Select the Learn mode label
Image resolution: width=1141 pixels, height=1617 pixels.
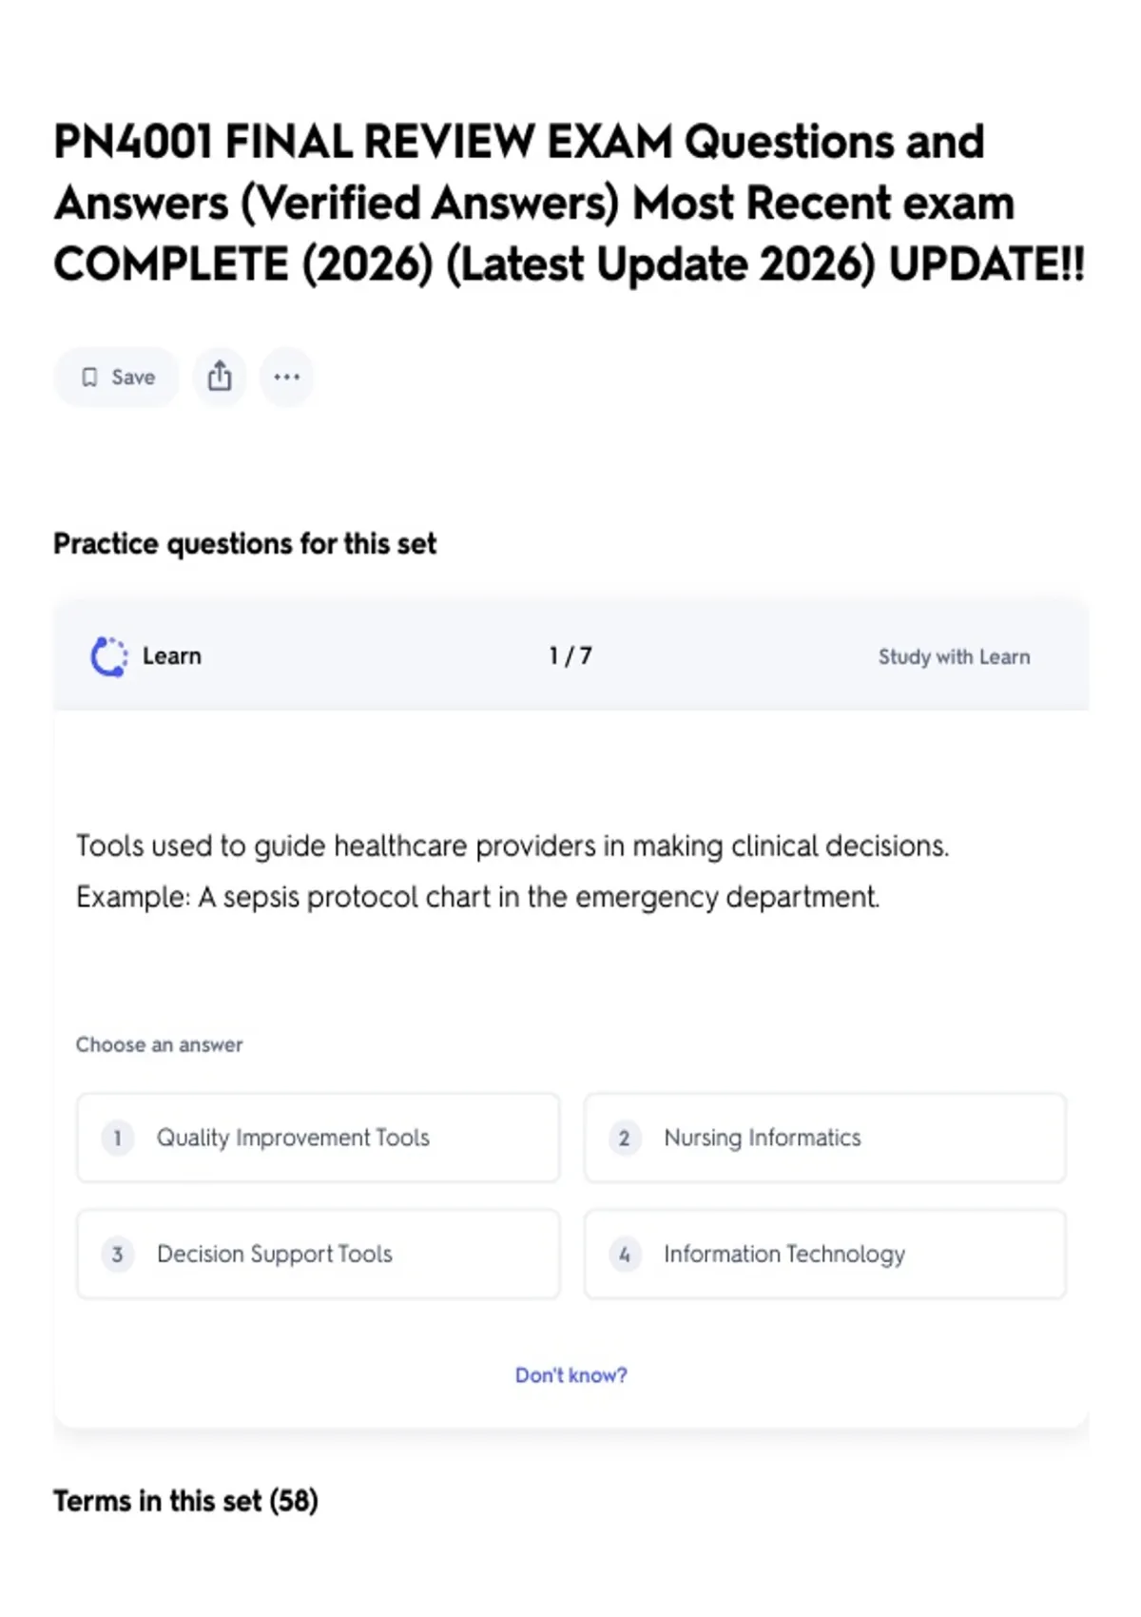click(x=171, y=656)
